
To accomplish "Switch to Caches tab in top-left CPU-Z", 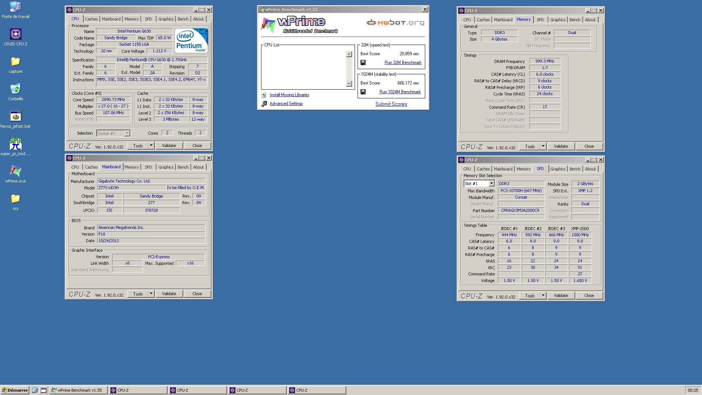I will click(91, 19).
